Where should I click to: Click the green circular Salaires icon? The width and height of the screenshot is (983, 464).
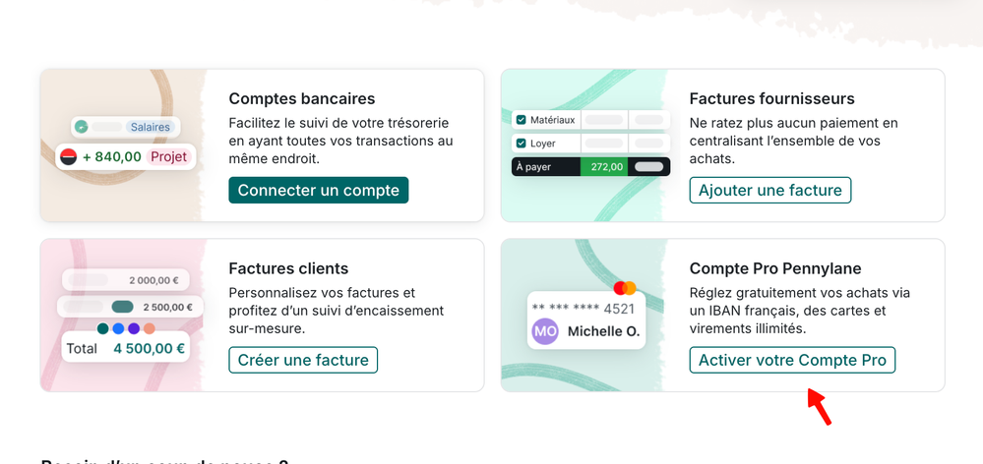(83, 127)
